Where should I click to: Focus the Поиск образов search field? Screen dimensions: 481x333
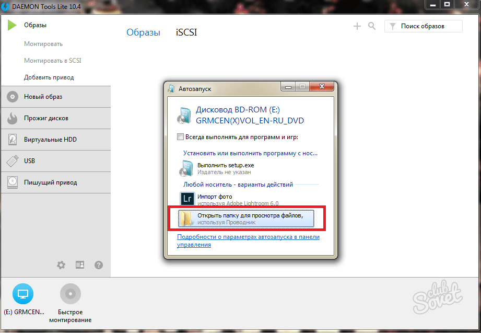click(424, 26)
